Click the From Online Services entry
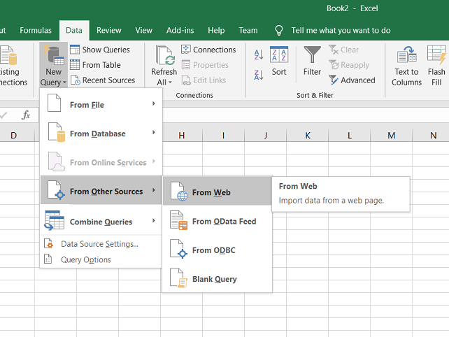The width and height of the screenshot is (449, 337). coord(101,162)
